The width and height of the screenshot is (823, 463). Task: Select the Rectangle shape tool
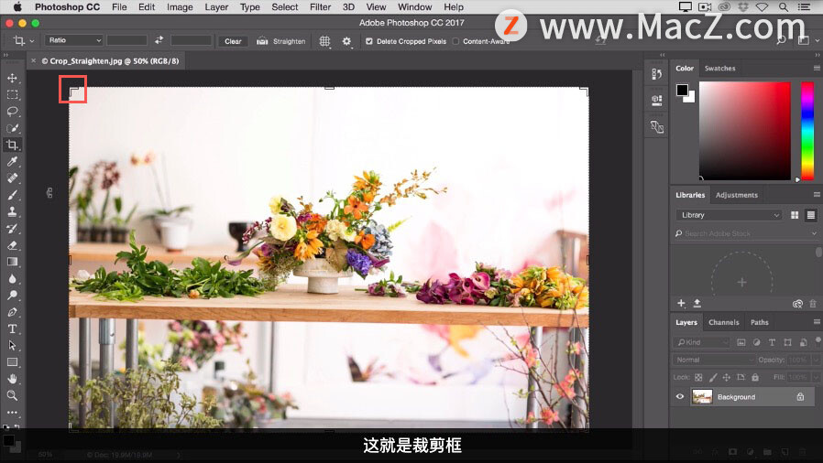coord(12,362)
